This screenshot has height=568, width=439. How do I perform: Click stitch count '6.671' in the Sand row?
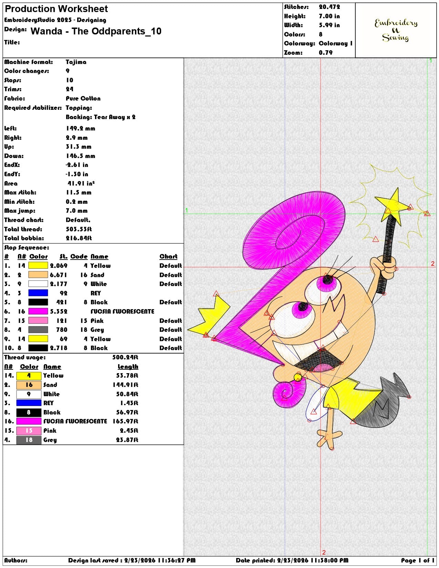59,275
